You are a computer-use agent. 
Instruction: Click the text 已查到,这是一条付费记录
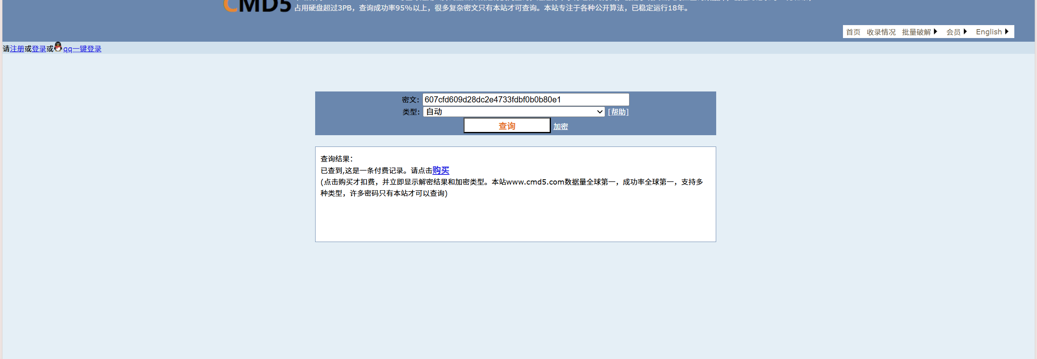pyautogui.click(x=362, y=171)
